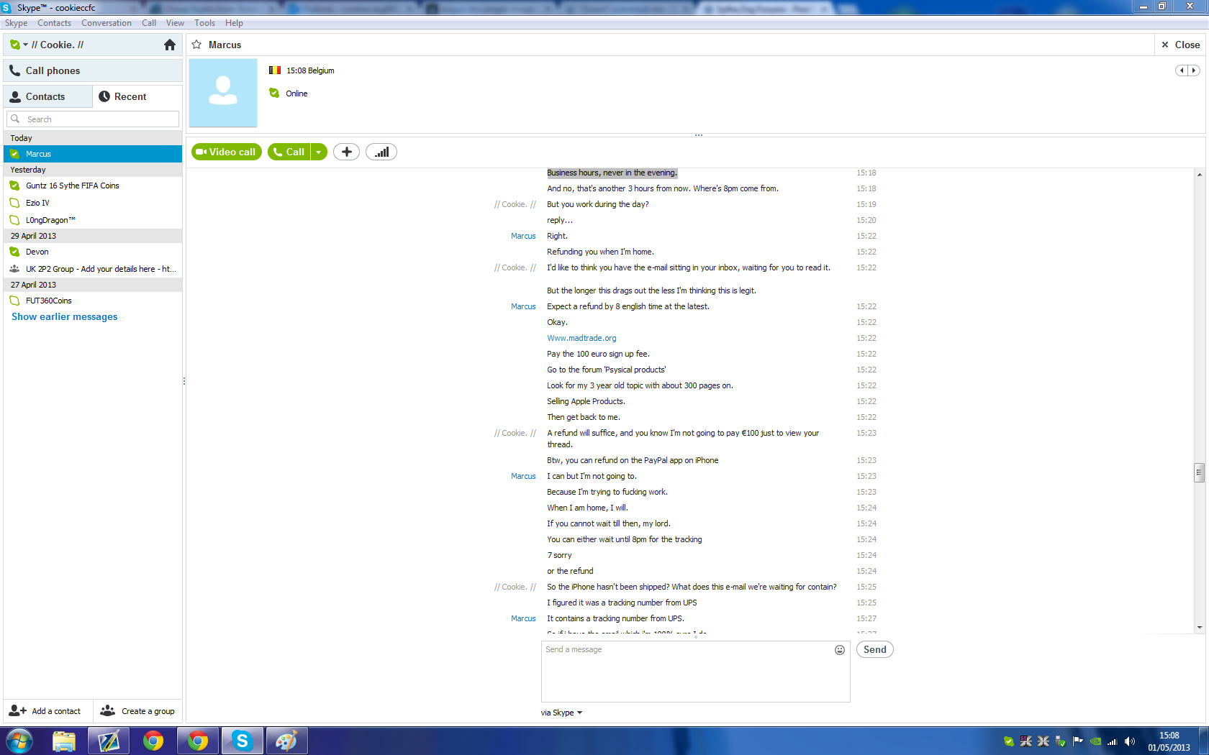
Task: Open the FUT360Coins conversation
Action: tap(93, 301)
